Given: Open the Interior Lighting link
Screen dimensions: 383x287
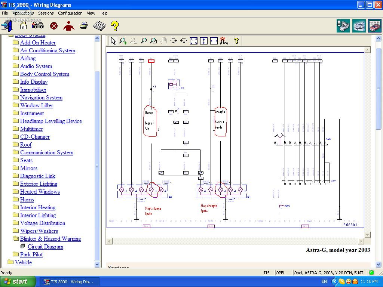Looking at the screenshot, I should [38, 215].
